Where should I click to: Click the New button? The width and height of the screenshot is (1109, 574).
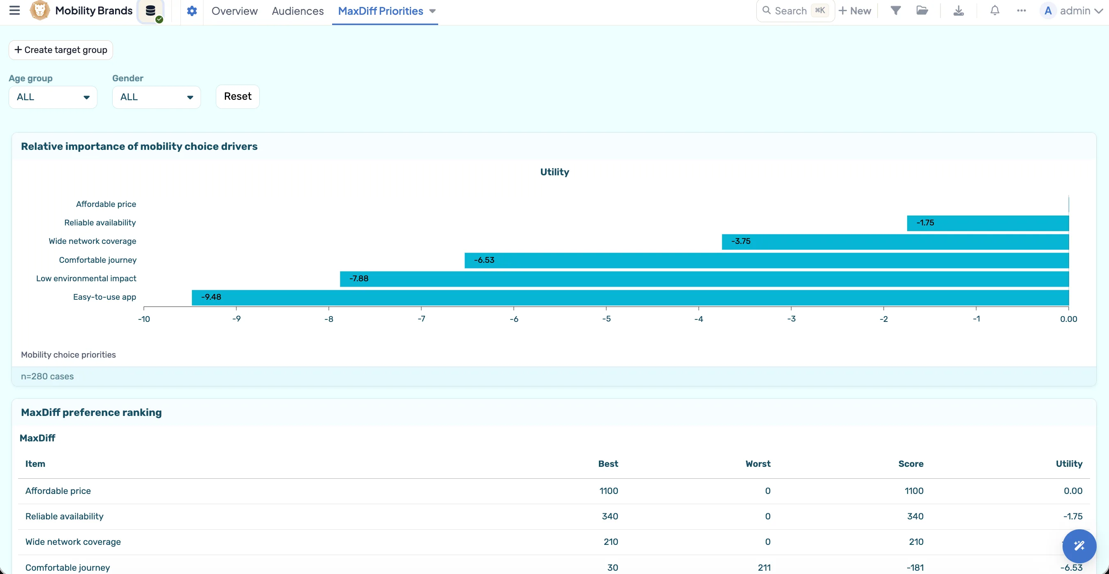[x=855, y=11]
